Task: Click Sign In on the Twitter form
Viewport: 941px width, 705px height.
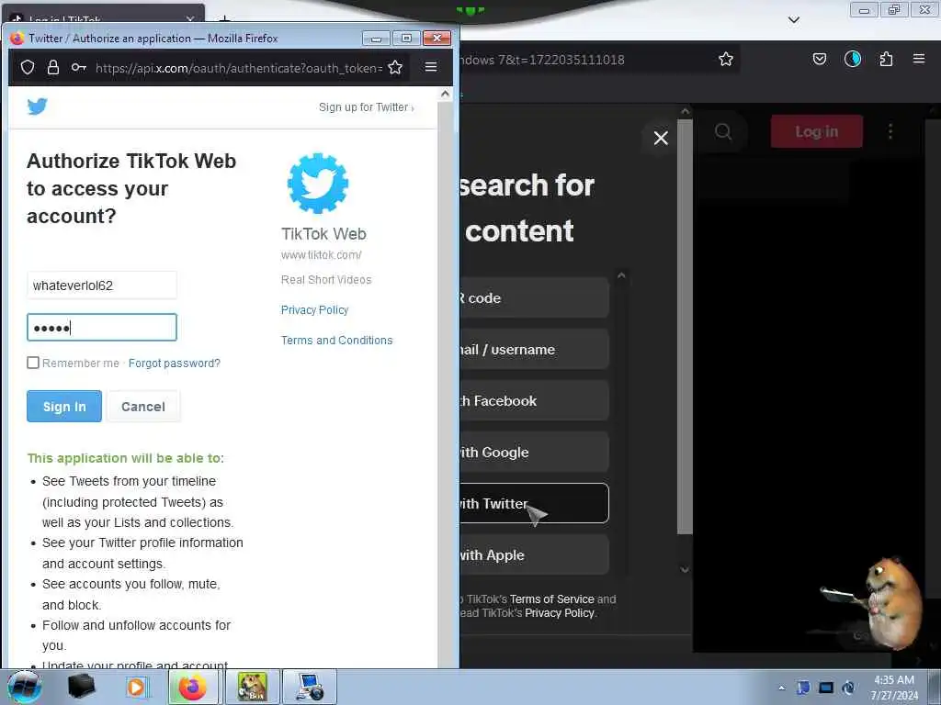Action: 64,407
